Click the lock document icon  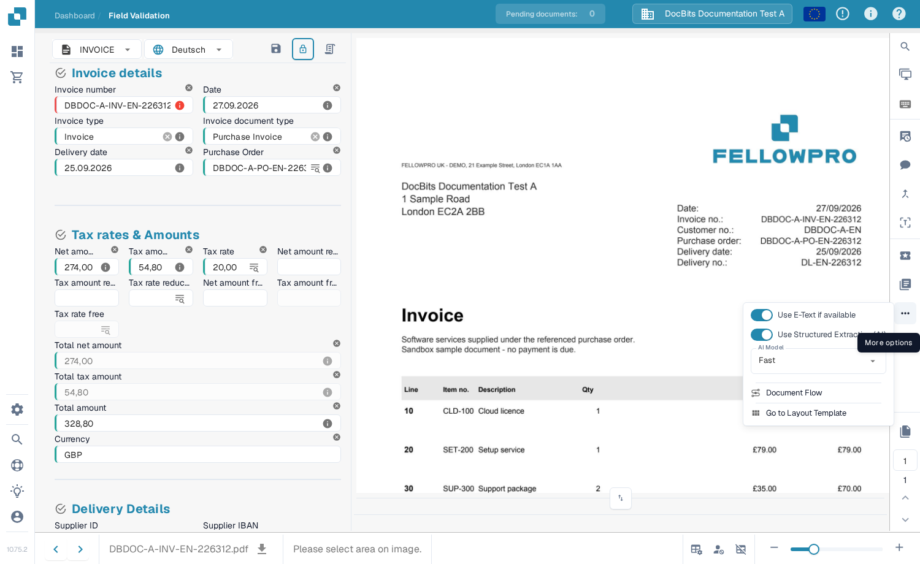click(303, 49)
